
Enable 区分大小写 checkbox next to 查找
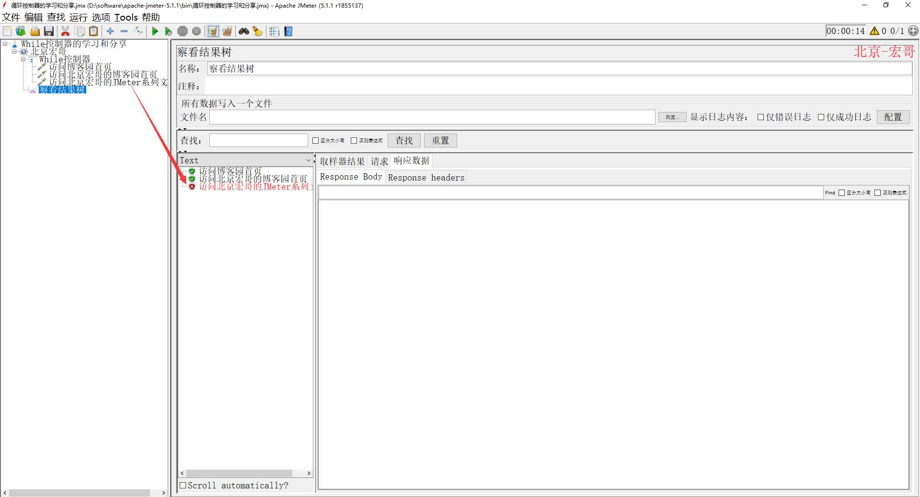(x=315, y=141)
